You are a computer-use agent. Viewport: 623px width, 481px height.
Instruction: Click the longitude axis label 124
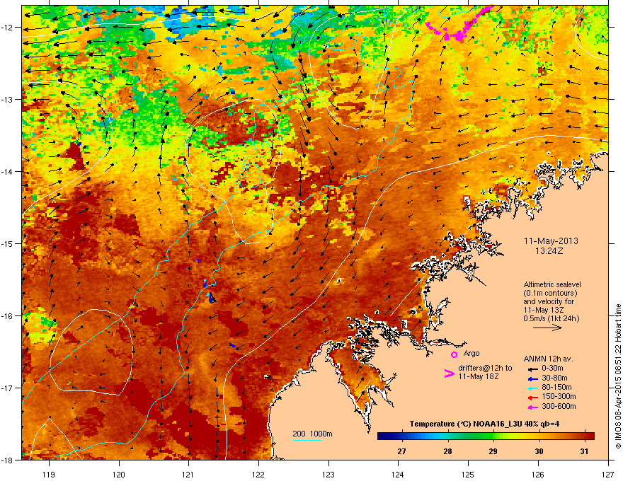pos(398,474)
